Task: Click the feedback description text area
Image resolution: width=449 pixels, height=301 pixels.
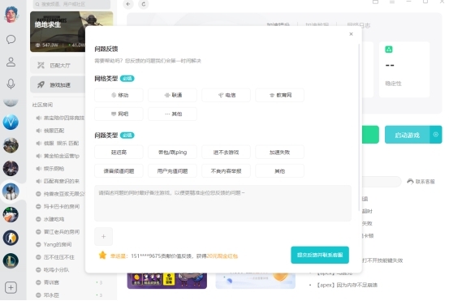Action: pyautogui.click(x=222, y=203)
